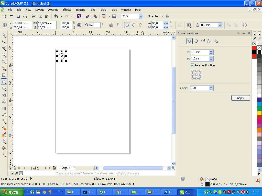The width and height of the screenshot is (262, 196).
Task: Click the Save icon
Action: point(18,16)
